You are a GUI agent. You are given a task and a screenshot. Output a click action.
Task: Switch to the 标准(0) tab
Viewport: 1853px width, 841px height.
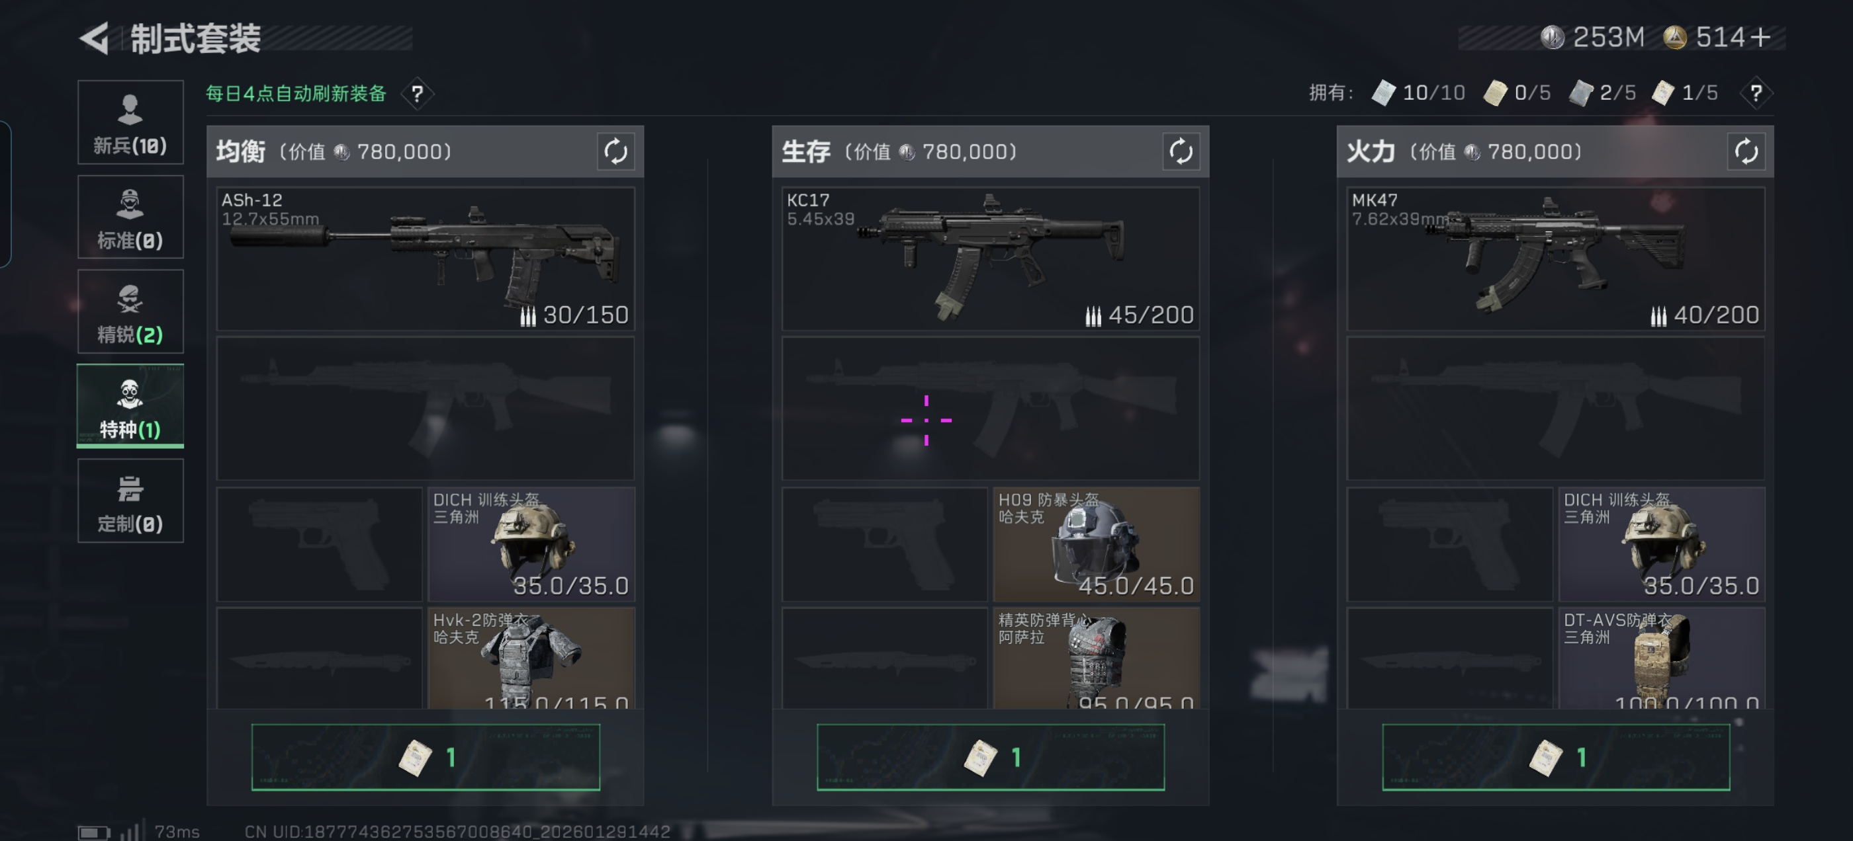tap(130, 217)
